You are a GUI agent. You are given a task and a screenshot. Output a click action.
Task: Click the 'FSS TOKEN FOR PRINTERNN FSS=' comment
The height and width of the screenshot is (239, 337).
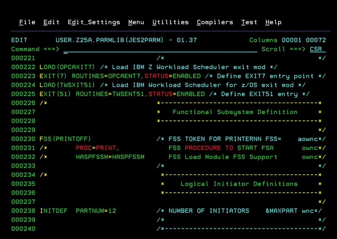pyautogui.click(x=225, y=139)
